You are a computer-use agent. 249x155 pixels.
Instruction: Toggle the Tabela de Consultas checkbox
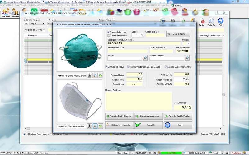tap(109, 35)
